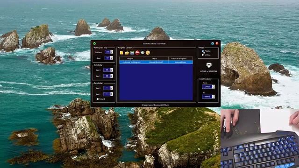The image size is (299, 168).
Task: Select the Keyboard output cell in row
Action: tap(132, 62)
